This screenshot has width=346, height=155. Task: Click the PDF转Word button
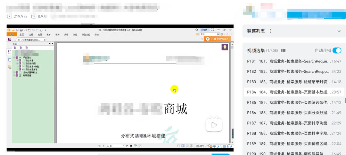(217, 39)
